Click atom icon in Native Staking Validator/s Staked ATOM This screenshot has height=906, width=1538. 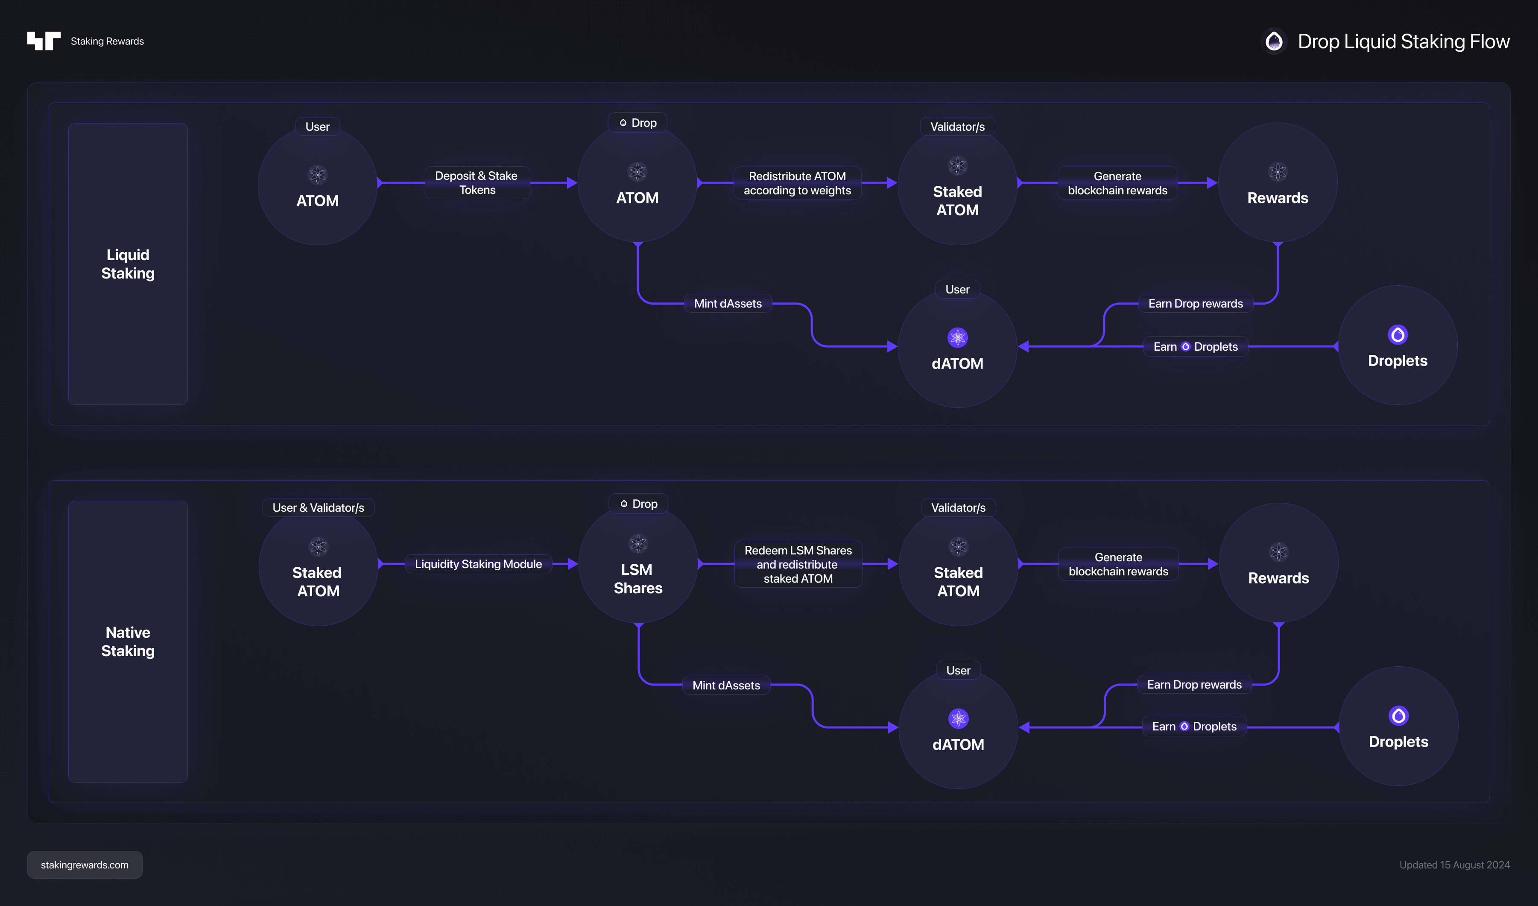(958, 546)
